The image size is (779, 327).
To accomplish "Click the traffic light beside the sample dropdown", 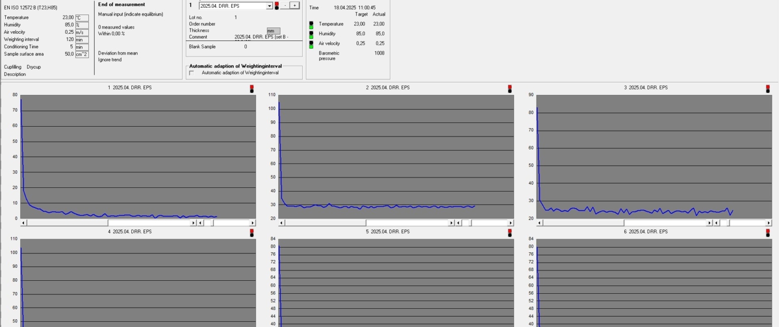I will pos(276,6).
